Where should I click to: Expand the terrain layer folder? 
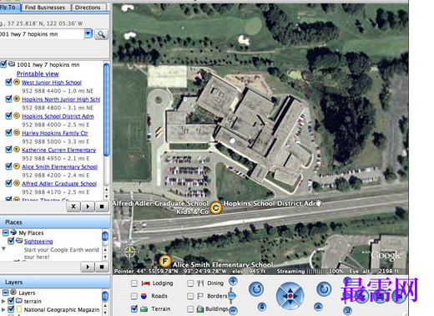3,301
